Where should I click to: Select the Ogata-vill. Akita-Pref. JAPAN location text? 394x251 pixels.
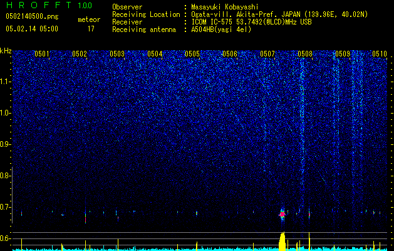coord(279,14)
